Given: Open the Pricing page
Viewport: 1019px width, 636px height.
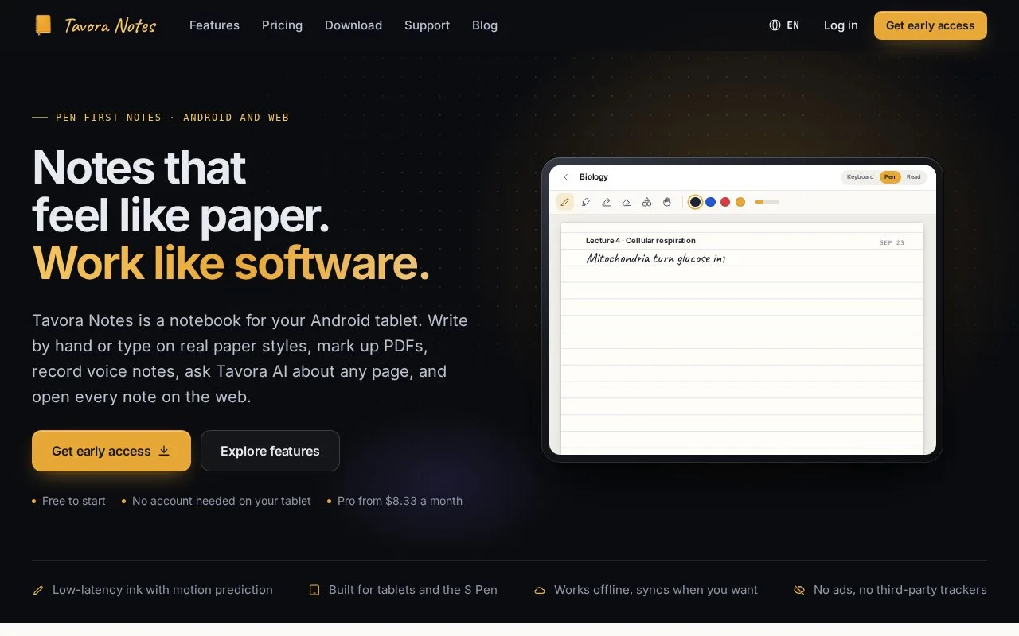Looking at the screenshot, I should click(x=282, y=25).
